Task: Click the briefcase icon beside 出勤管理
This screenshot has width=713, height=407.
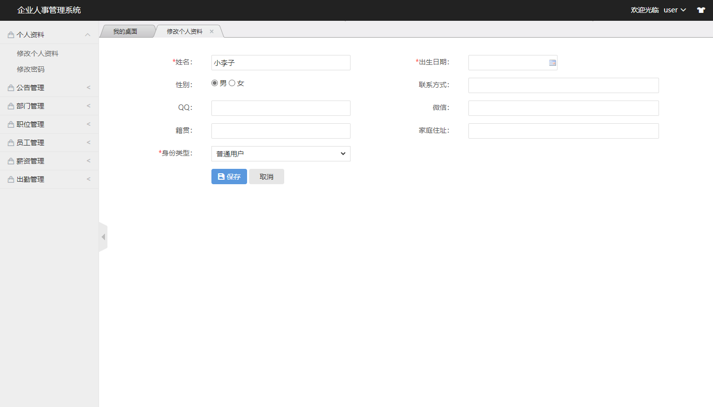Action: coord(9,179)
